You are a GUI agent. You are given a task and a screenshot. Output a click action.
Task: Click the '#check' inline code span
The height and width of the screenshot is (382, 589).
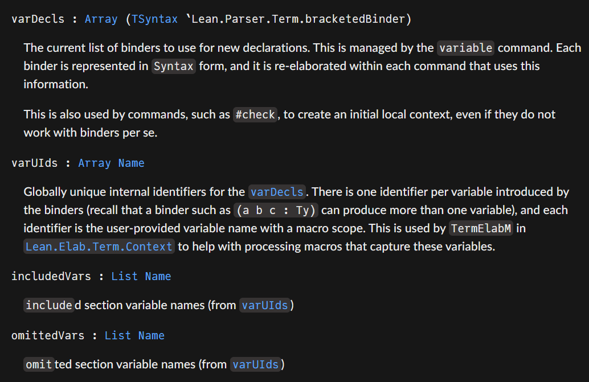[x=255, y=114]
